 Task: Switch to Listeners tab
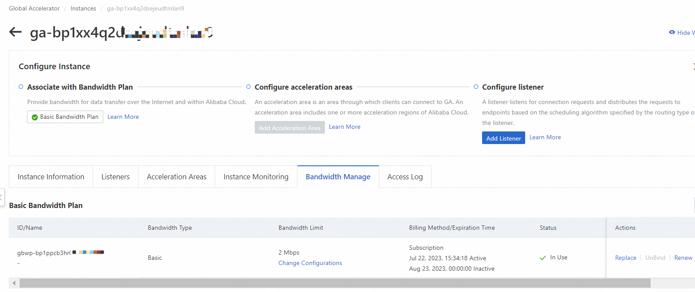click(x=115, y=177)
